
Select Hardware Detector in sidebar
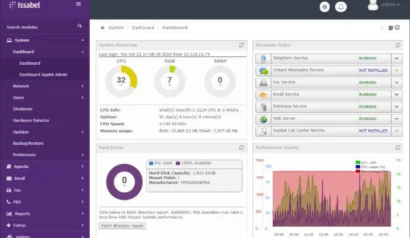pyautogui.click(x=31, y=120)
